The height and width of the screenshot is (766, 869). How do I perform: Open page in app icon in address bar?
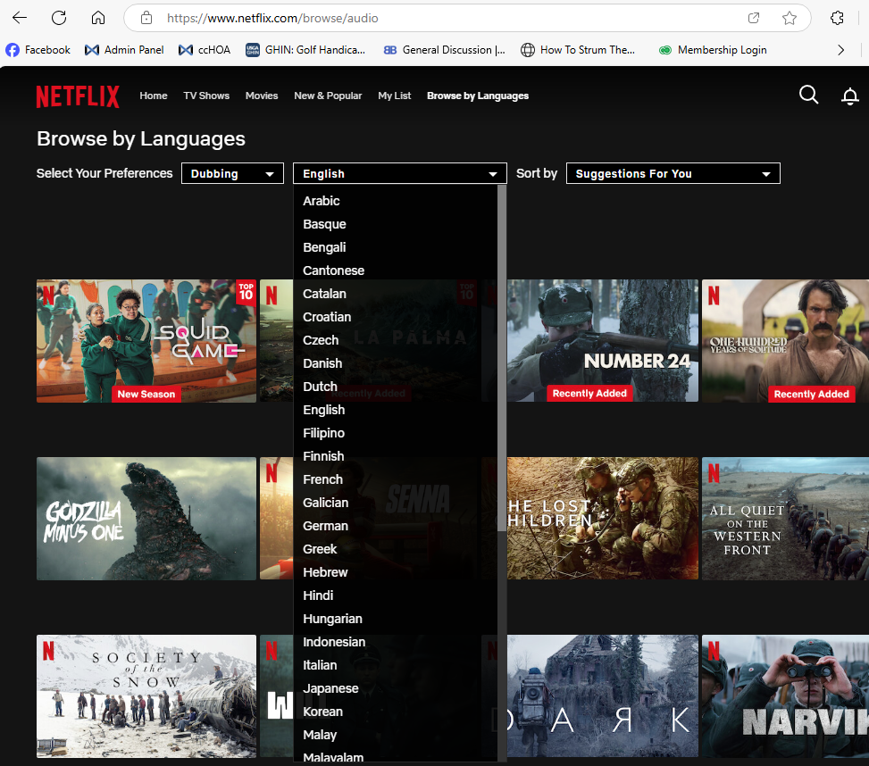[x=754, y=18]
